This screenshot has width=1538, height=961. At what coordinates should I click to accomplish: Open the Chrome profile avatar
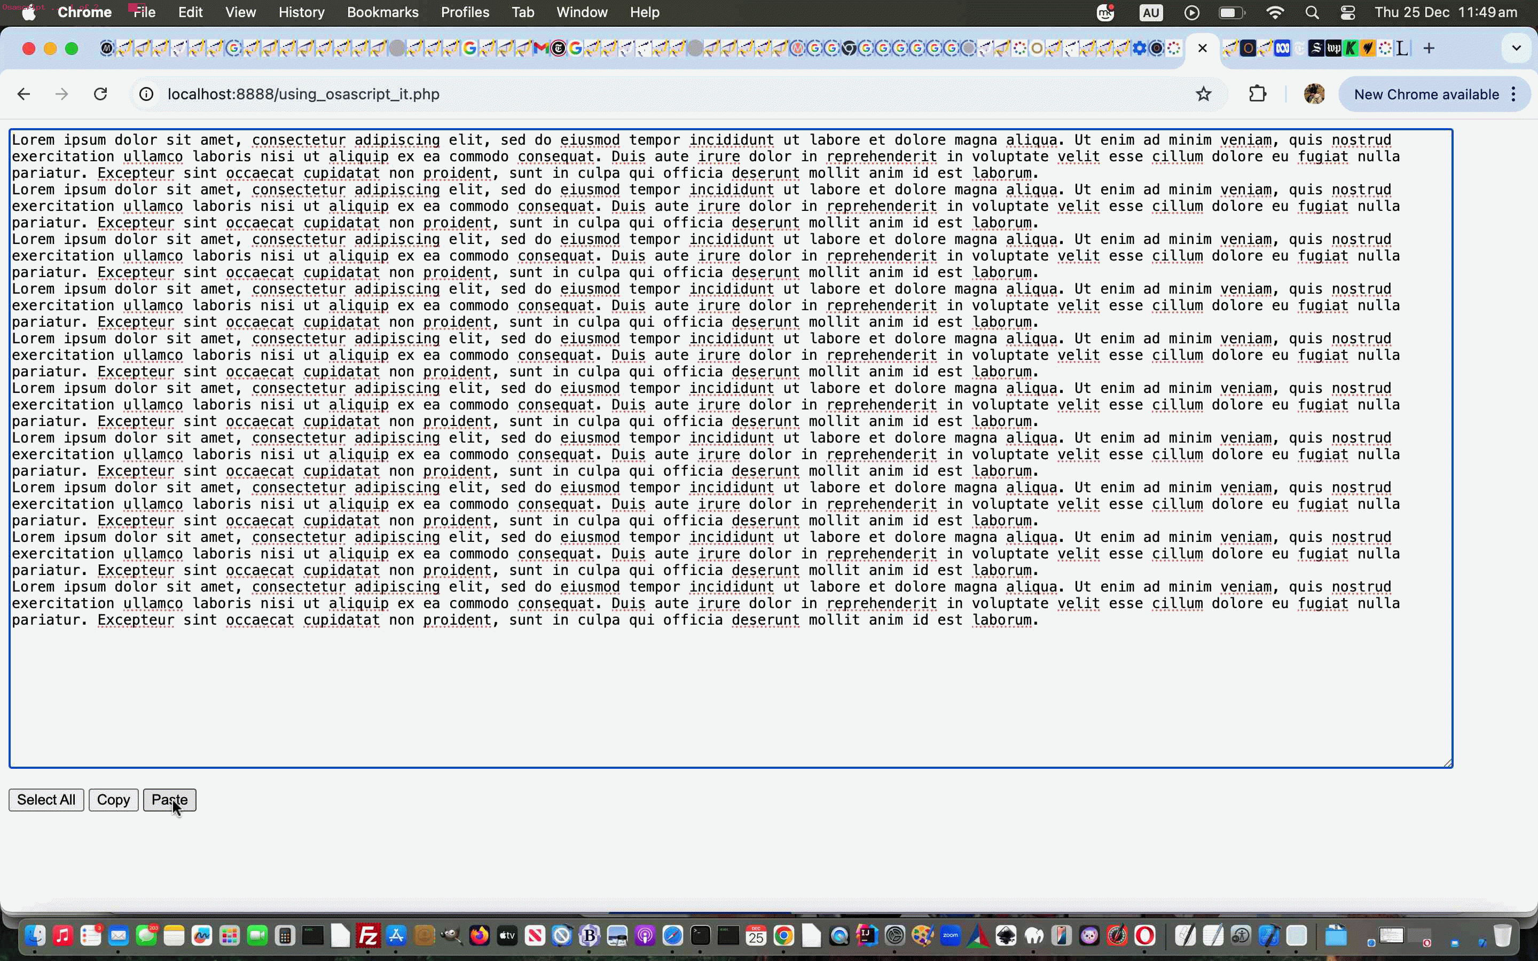tap(1314, 94)
